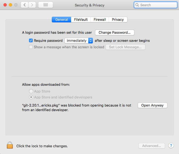Switch to the Firewall tab
179x154 pixels.
100,19
